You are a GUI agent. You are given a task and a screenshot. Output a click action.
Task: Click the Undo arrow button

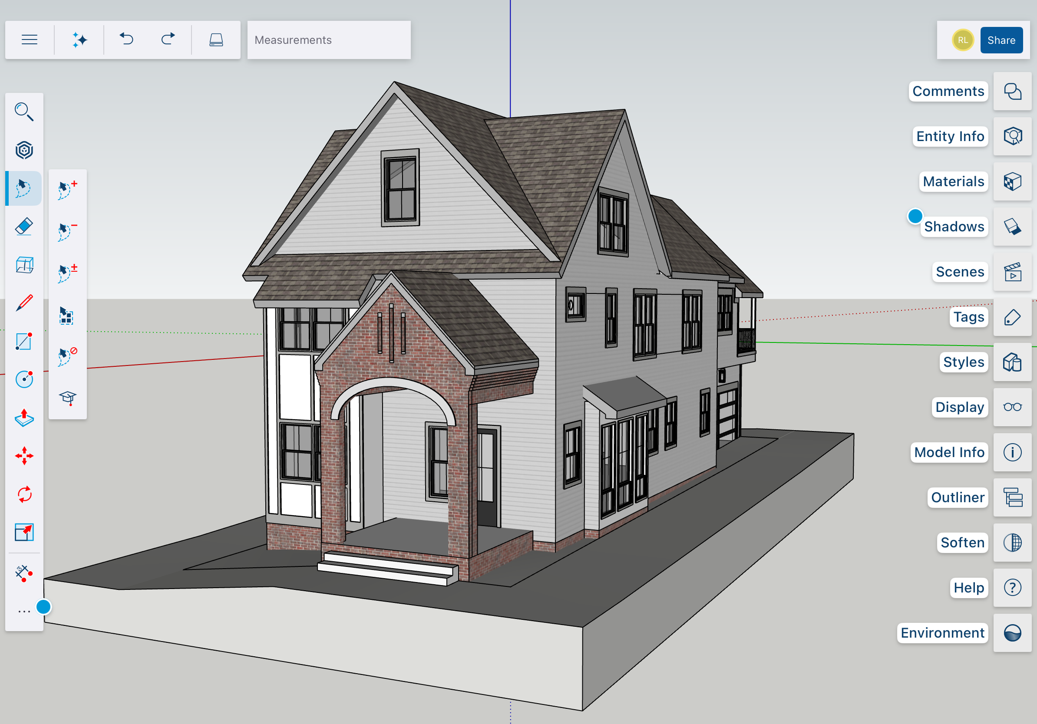coord(126,40)
